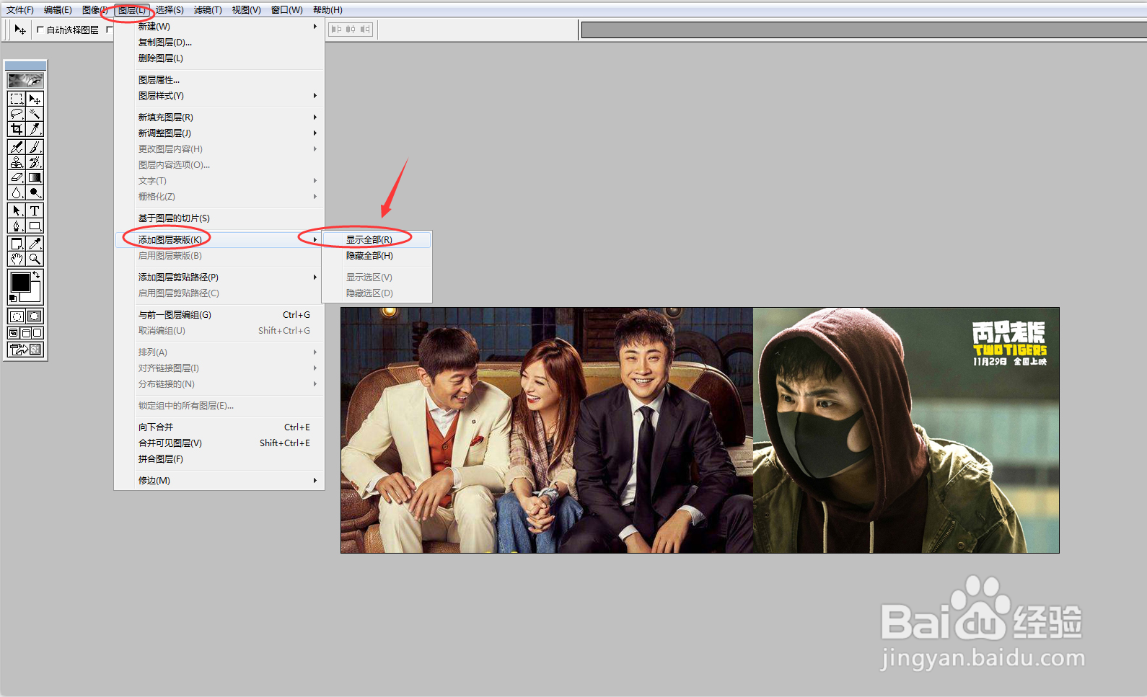Image resolution: width=1147 pixels, height=697 pixels.
Task: Select the Eraser tool
Action: (17, 177)
